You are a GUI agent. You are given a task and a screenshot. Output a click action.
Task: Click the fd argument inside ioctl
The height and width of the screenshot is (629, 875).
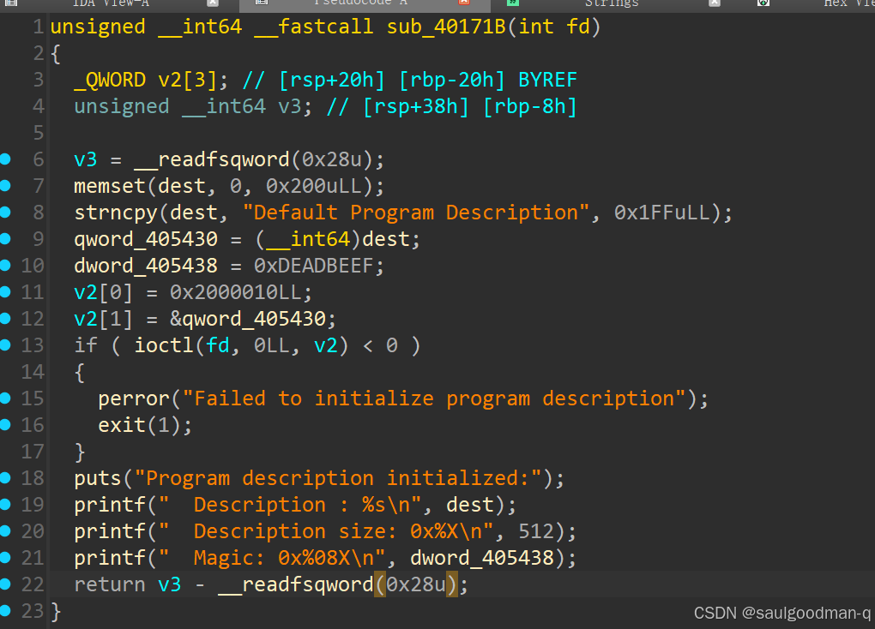(x=218, y=345)
